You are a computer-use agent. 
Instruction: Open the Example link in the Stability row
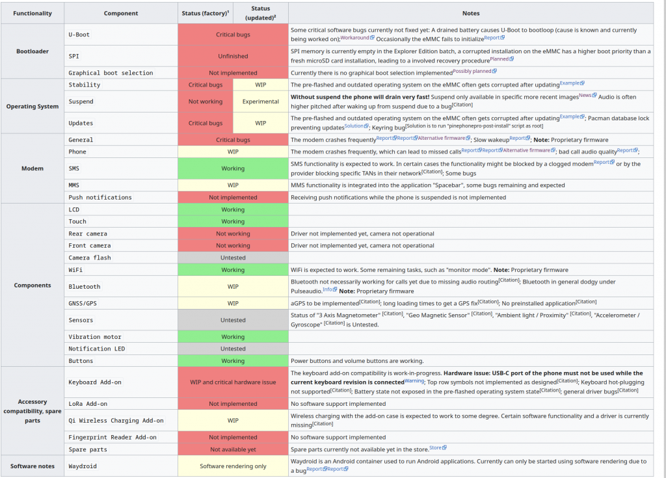569,83
